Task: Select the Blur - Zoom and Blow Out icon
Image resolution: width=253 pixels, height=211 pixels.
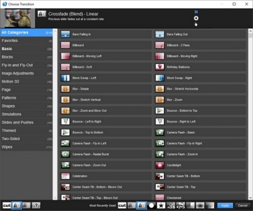Action: [x=66, y=111]
